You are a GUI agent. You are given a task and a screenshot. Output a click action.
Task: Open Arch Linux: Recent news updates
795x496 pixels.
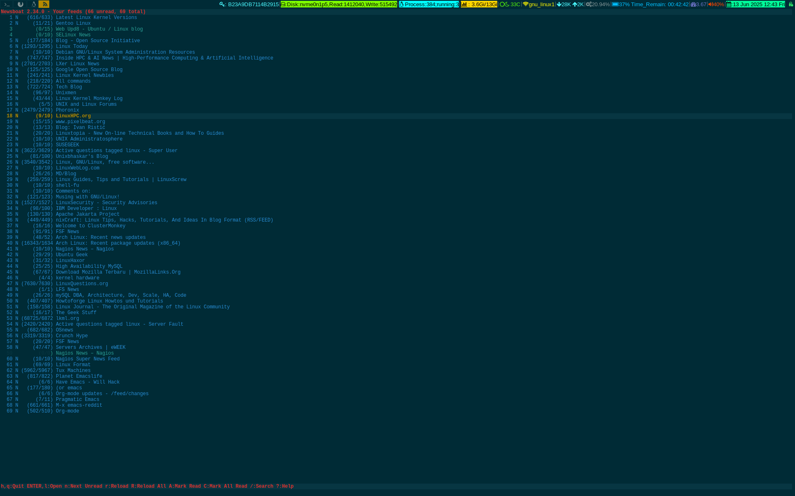click(101, 237)
